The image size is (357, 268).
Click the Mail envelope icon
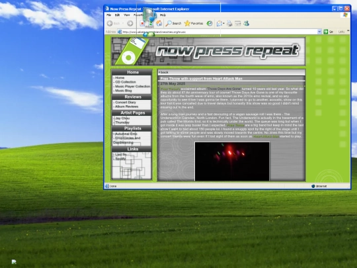[x=219, y=23]
